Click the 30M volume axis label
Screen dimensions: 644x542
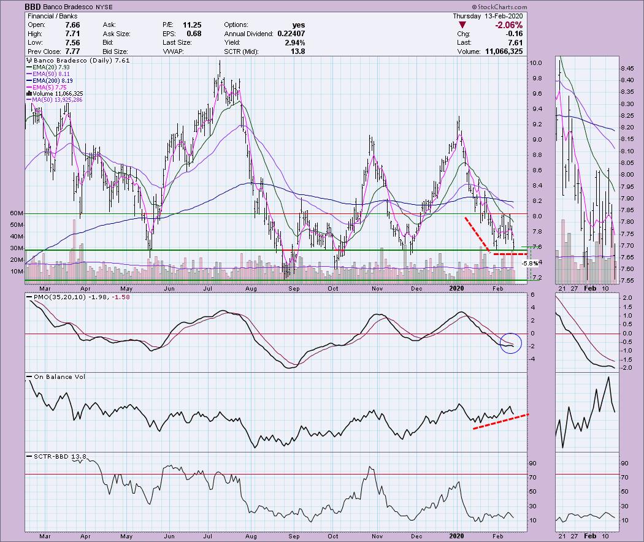17,248
